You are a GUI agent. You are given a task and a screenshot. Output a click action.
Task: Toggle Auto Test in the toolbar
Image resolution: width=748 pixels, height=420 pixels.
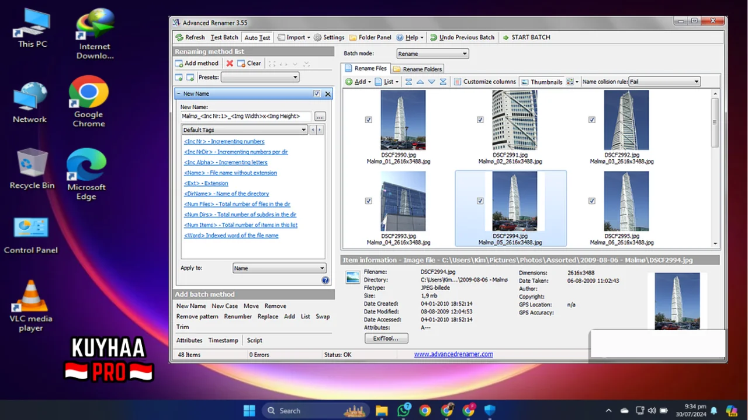[257, 37]
